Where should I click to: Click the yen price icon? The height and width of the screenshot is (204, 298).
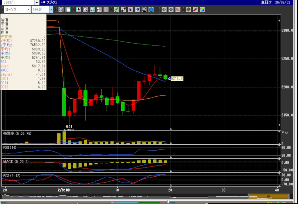99,10
